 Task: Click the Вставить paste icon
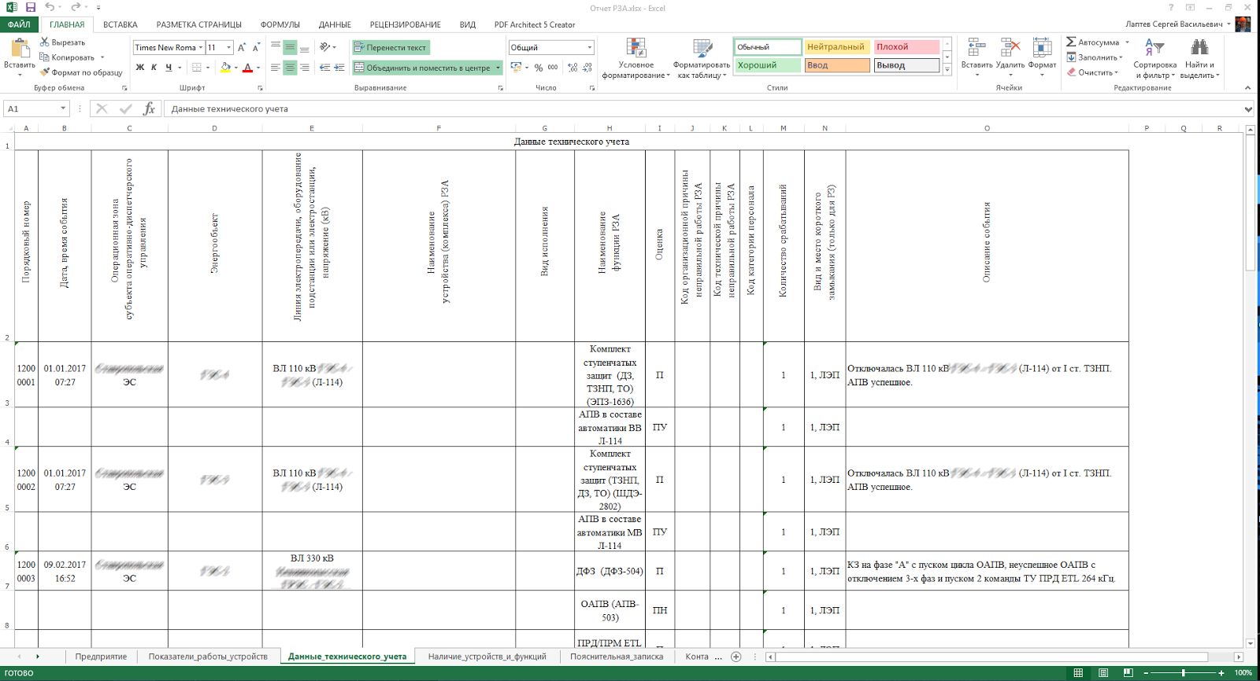point(19,50)
